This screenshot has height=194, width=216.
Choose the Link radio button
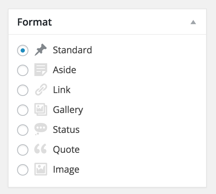pos(23,90)
